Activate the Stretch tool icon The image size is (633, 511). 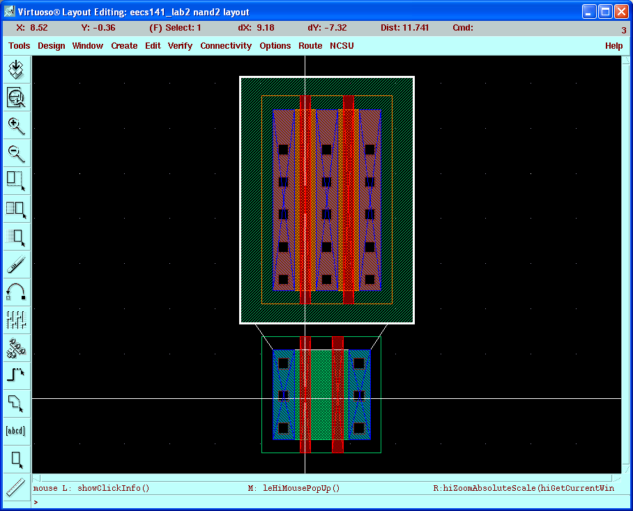16,180
